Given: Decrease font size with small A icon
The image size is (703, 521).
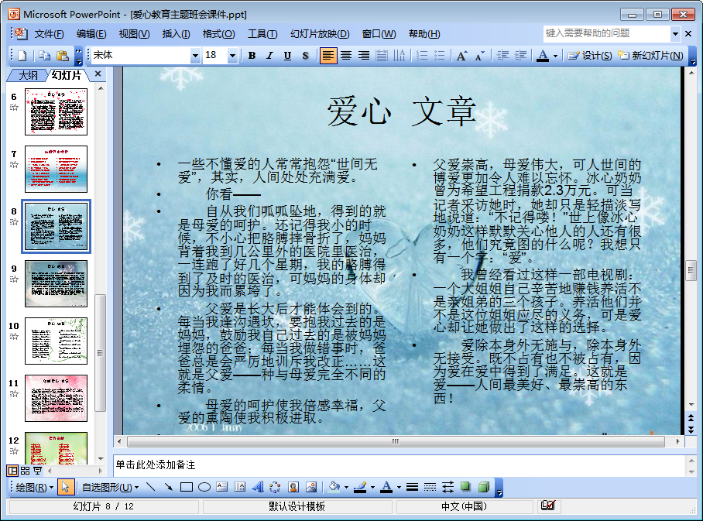Looking at the screenshot, I should pyautogui.click(x=479, y=56).
